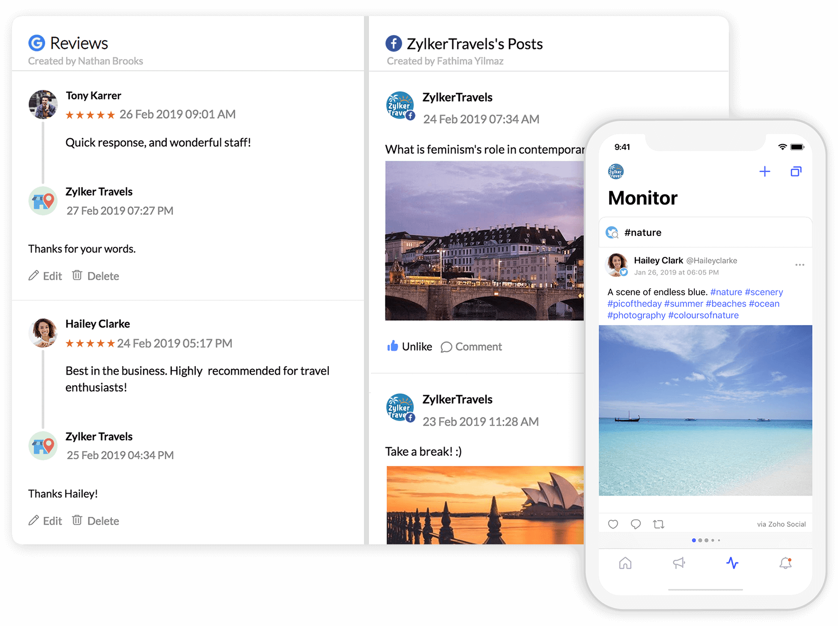Click the ZylkerTravels avatar on the 23 Feb post
838x626 pixels.
click(400, 408)
